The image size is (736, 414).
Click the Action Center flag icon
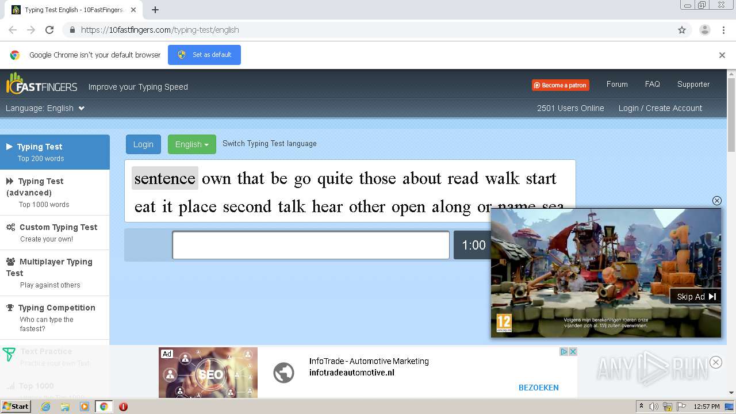pyautogui.click(x=681, y=407)
